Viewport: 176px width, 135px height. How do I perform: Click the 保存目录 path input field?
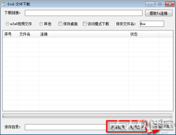coord(66,127)
